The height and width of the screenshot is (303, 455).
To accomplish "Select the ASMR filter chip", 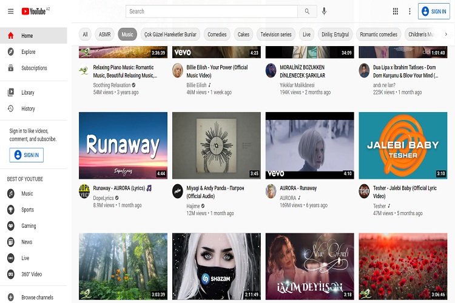I will pyautogui.click(x=104, y=35).
